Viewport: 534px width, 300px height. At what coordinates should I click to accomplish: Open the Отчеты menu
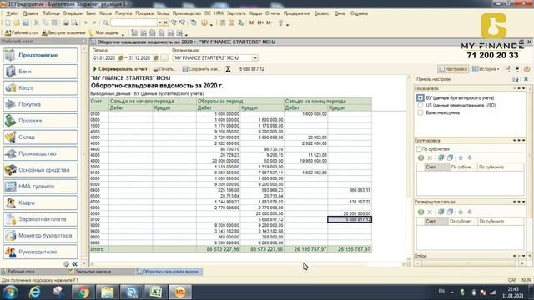point(273,13)
